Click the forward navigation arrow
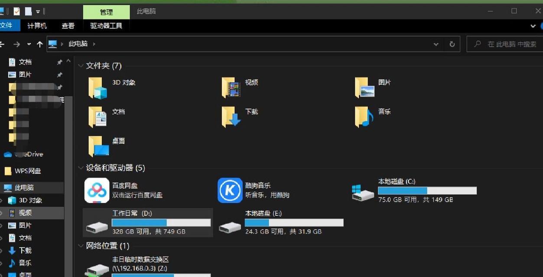The width and height of the screenshot is (543, 277). [x=16, y=44]
